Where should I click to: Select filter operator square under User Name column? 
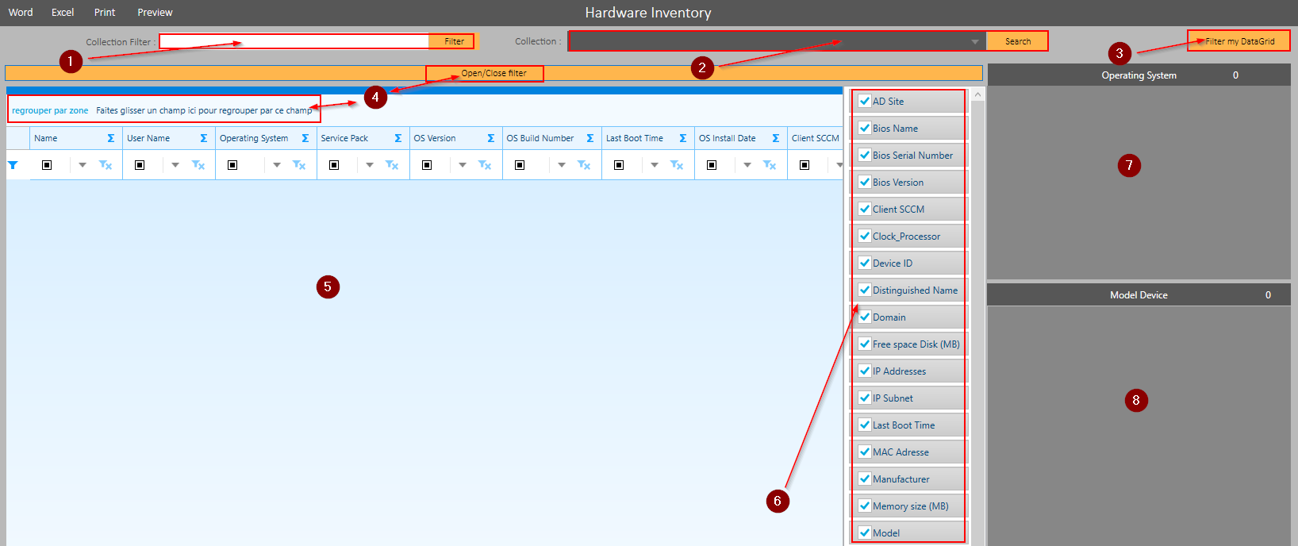coord(140,165)
